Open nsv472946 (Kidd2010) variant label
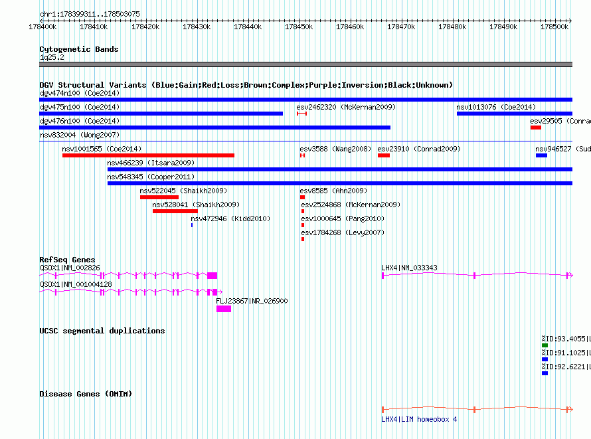This screenshot has height=439, width=591. point(230,219)
